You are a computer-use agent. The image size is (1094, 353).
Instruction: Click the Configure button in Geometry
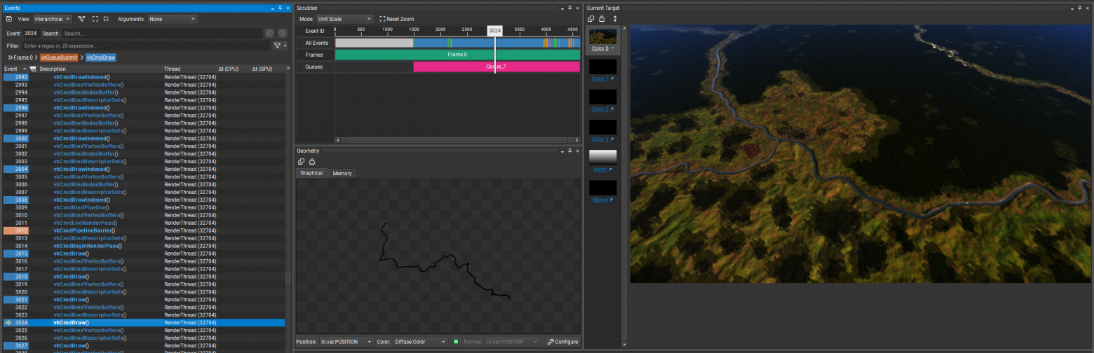[563, 342]
